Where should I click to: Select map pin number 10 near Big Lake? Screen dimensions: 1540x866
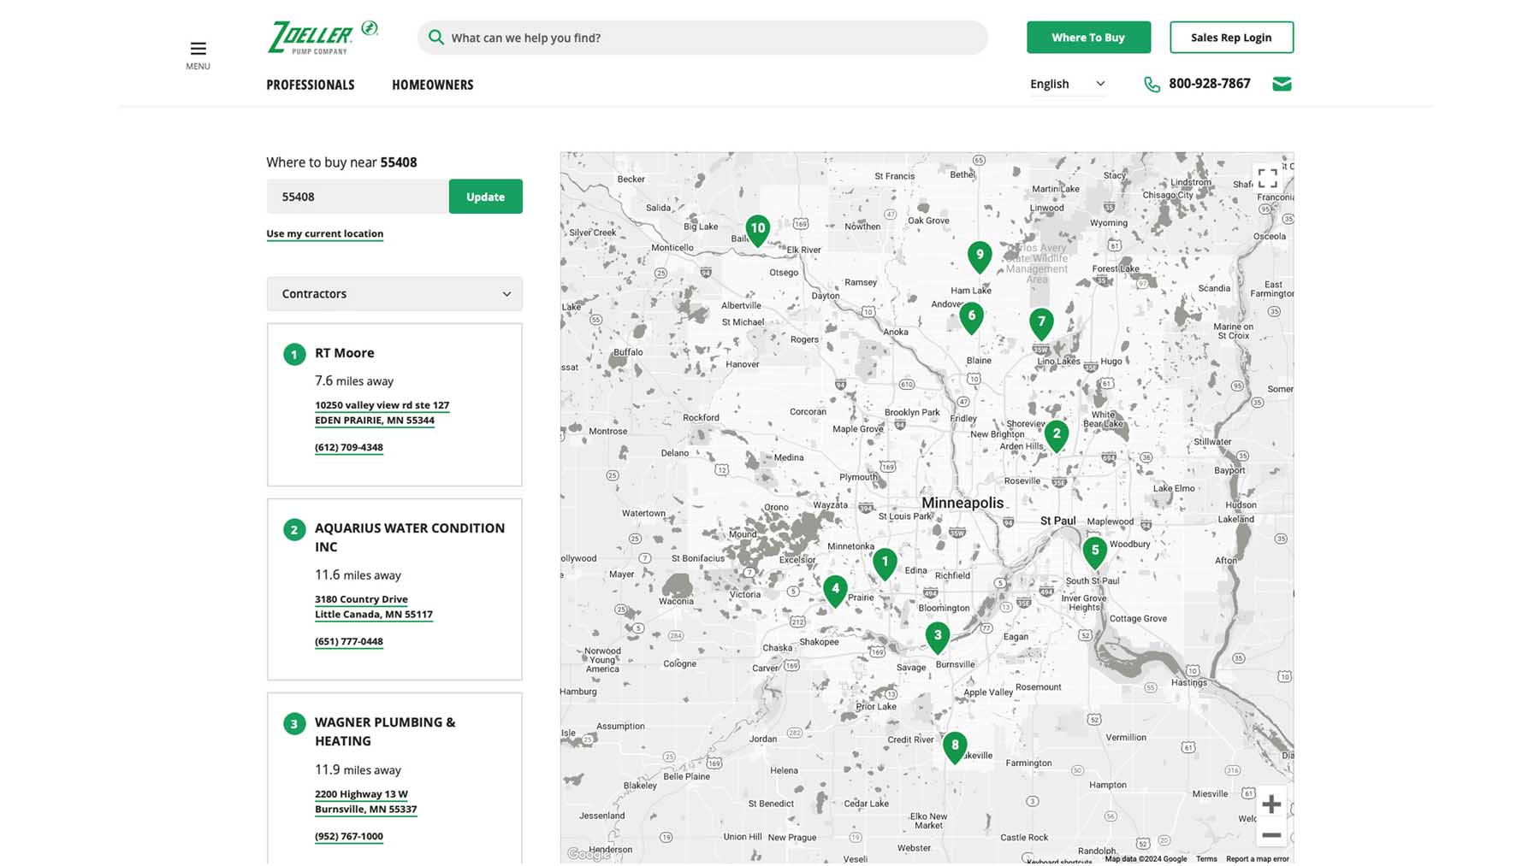coord(757,229)
